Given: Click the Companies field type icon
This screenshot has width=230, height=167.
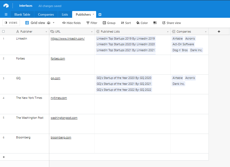Looking at the screenshot, I should tap(174, 32).
